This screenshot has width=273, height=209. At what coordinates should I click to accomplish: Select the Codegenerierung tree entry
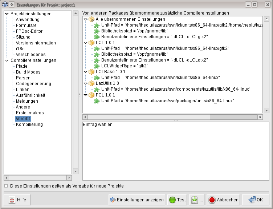click(x=33, y=84)
